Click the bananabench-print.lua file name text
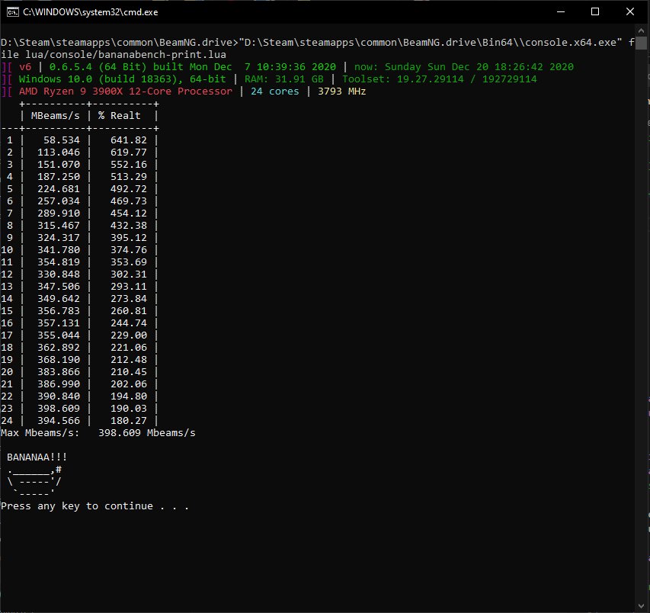The image size is (650, 613). pyautogui.click(x=162, y=55)
